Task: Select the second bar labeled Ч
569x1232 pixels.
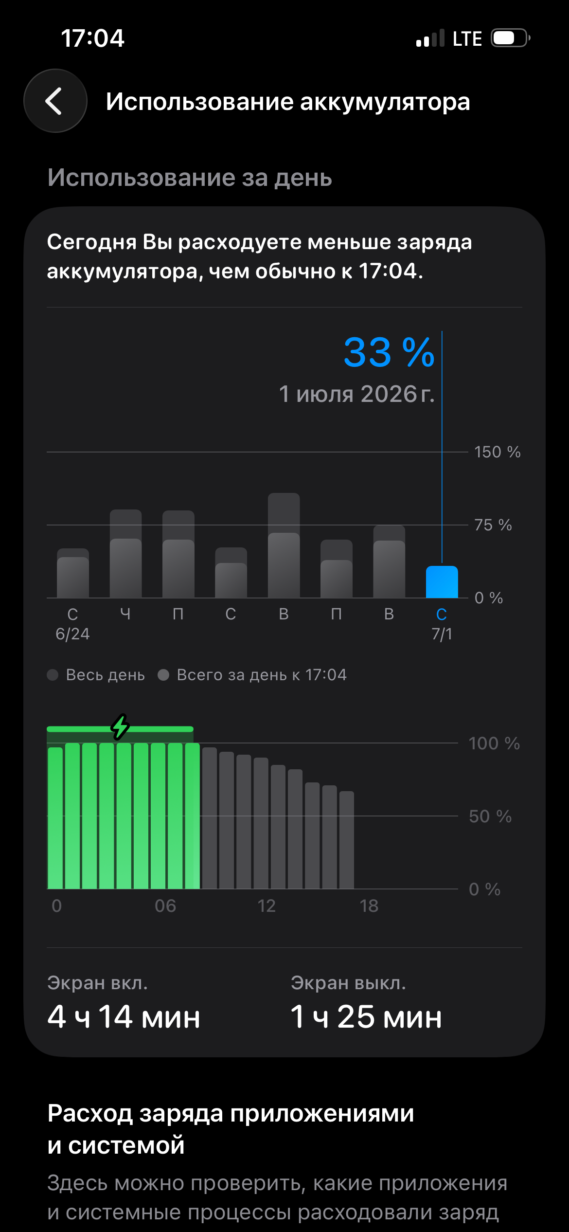Action: (x=125, y=554)
